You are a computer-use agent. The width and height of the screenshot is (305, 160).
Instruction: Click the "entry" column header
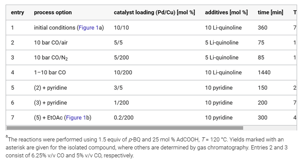(x=17, y=13)
